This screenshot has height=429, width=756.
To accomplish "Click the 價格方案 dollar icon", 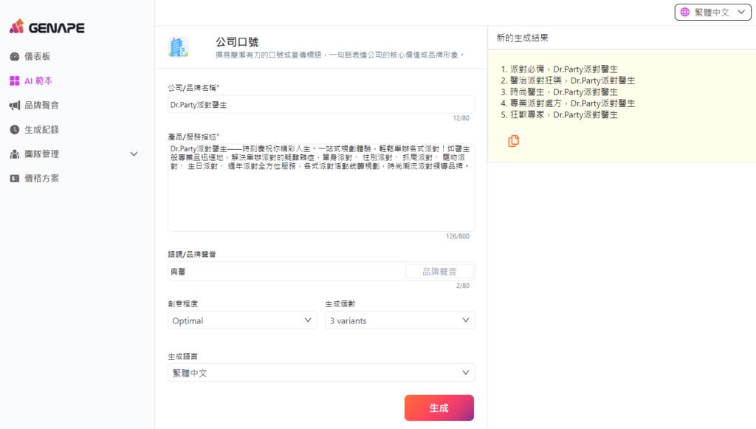I will coord(15,179).
